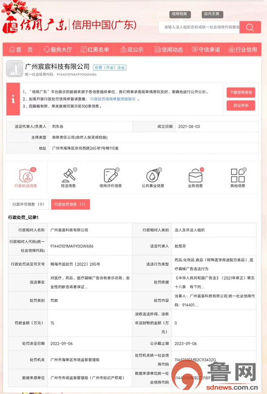Click data source 广州市市场监督管理局（广州市知识产权局）
The height and width of the screenshot is (394, 267).
tap(87, 378)
